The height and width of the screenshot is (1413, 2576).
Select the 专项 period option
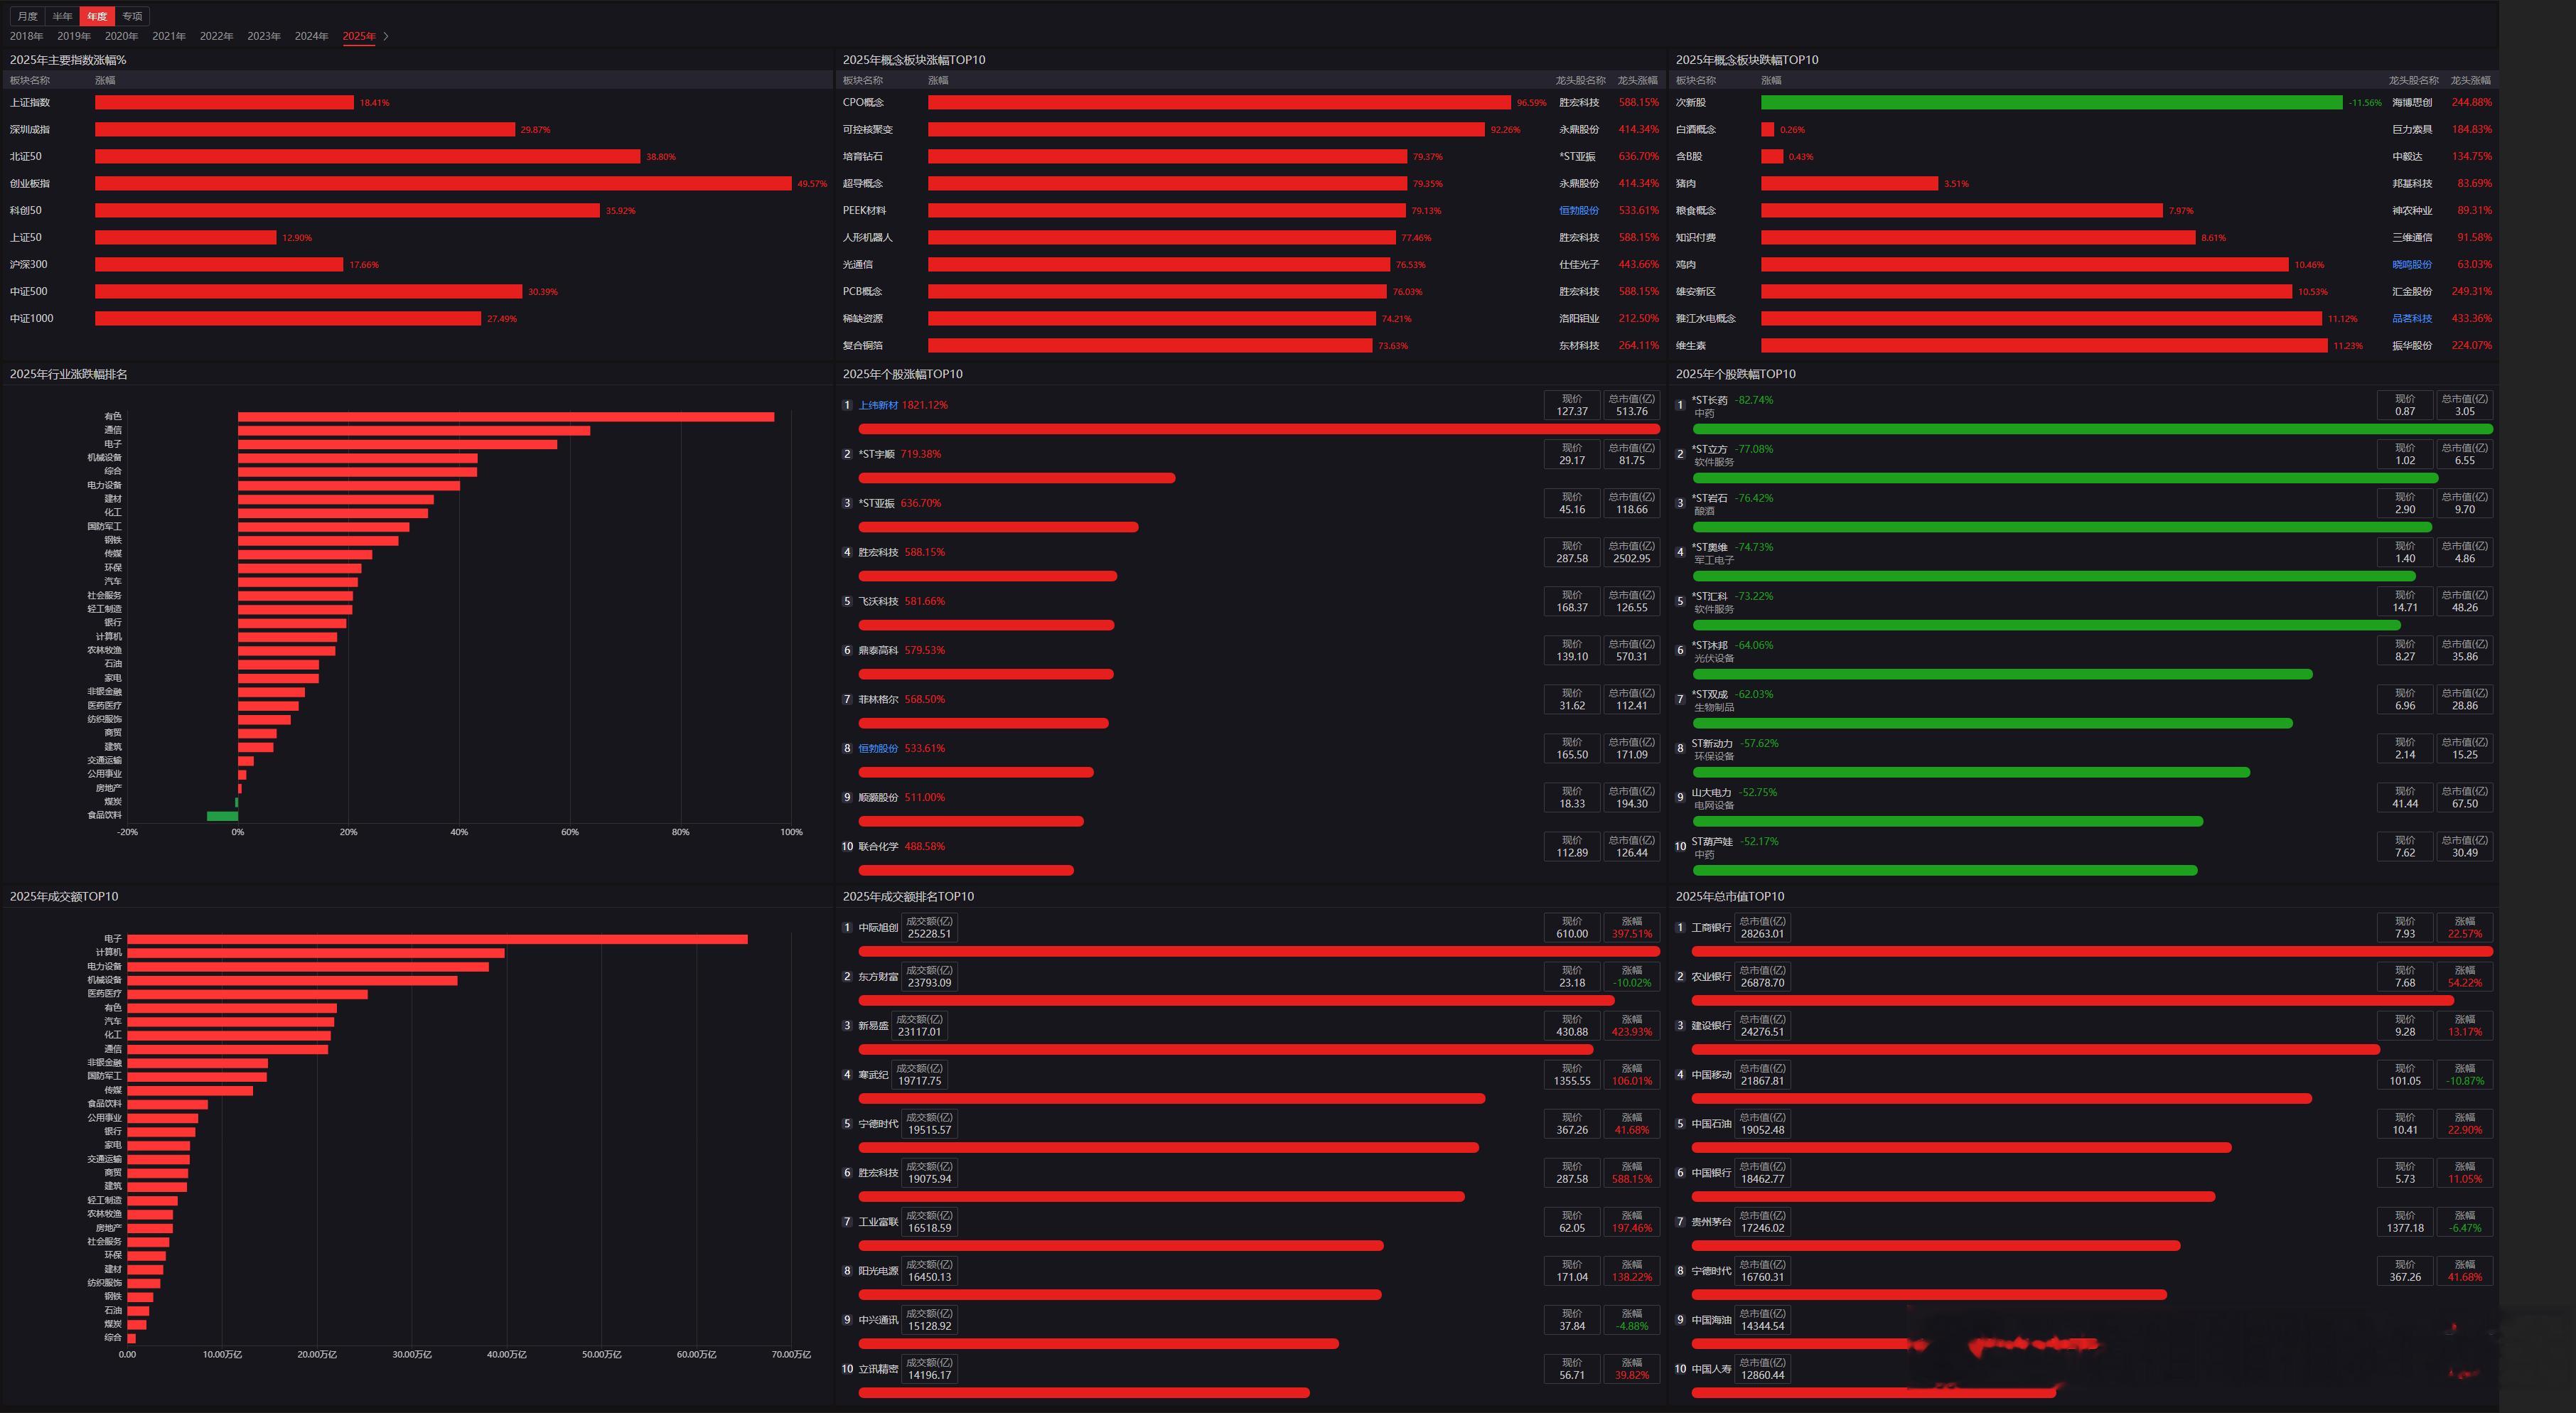point(132,16)
